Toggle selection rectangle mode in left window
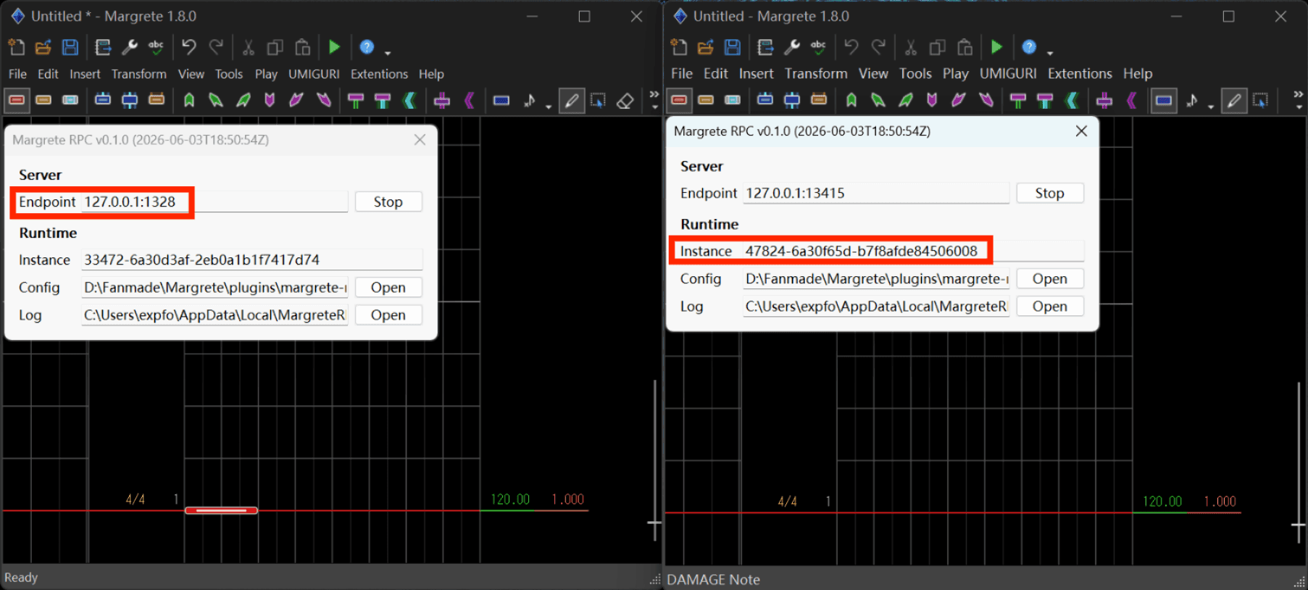Image resolution: width=1308 pixels, height=590 pixels. [x=598, y=100]
